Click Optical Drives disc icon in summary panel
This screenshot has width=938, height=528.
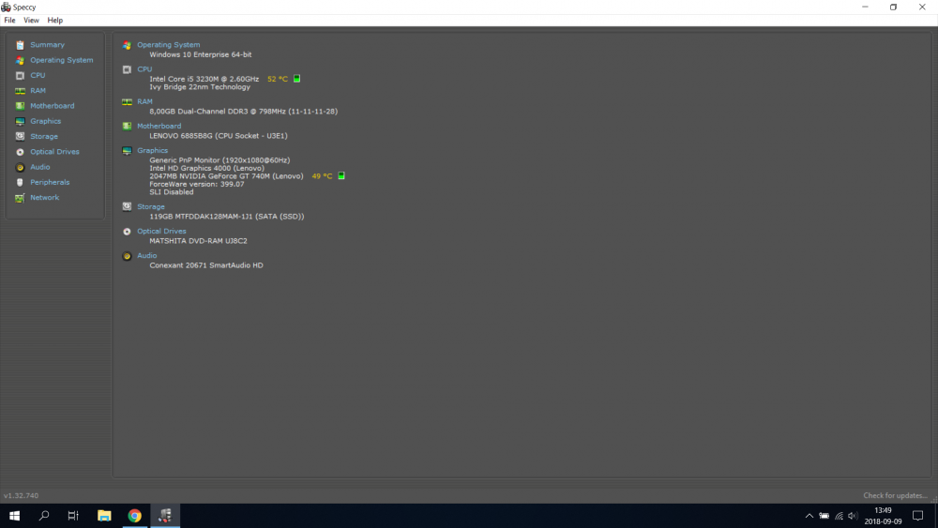(x=127, y=232)
